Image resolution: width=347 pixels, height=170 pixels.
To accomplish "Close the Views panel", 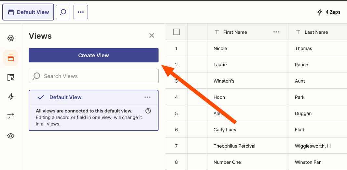I will [152, 35].
